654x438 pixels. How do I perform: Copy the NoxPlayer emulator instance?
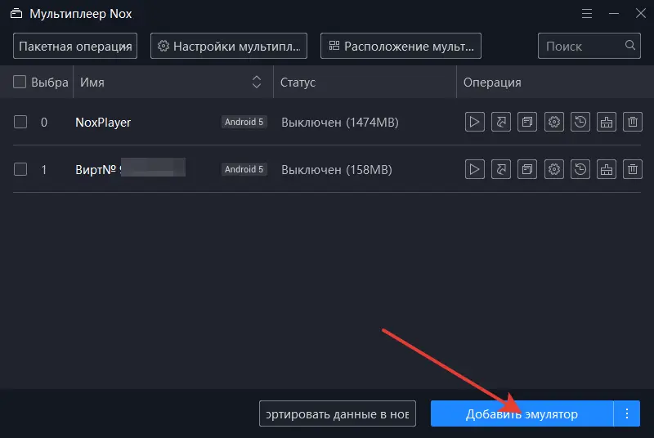[x=527, y=122]
